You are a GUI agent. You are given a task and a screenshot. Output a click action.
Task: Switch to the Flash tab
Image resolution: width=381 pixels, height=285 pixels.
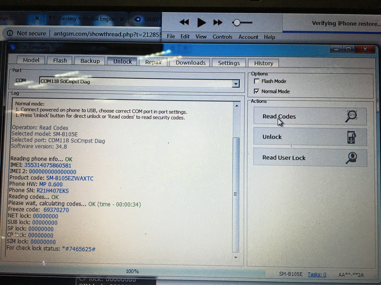click(x=60, y=60)
